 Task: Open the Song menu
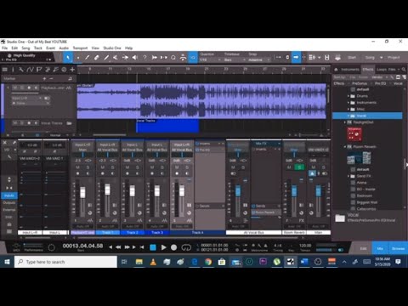(25, 48)
